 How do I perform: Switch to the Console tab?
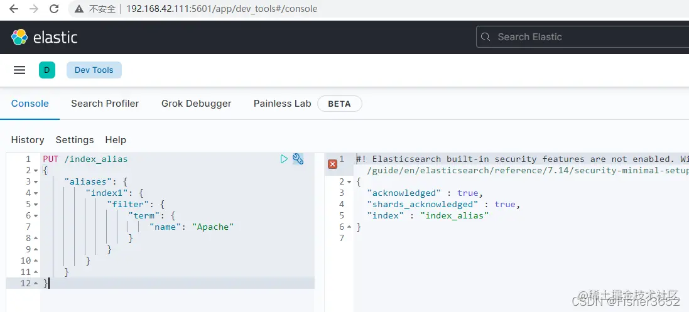pyautogui.click(x=30, y=104)
